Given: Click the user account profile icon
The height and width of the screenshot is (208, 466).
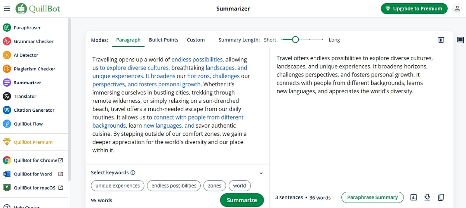Looking at the screenshot, I should click(x=457, y=9).
